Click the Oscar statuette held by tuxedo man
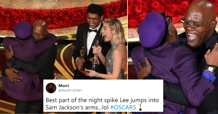Image resolution: width=218 pixels, height=114 pixels. pyautogui.click(x=81, y=58)
